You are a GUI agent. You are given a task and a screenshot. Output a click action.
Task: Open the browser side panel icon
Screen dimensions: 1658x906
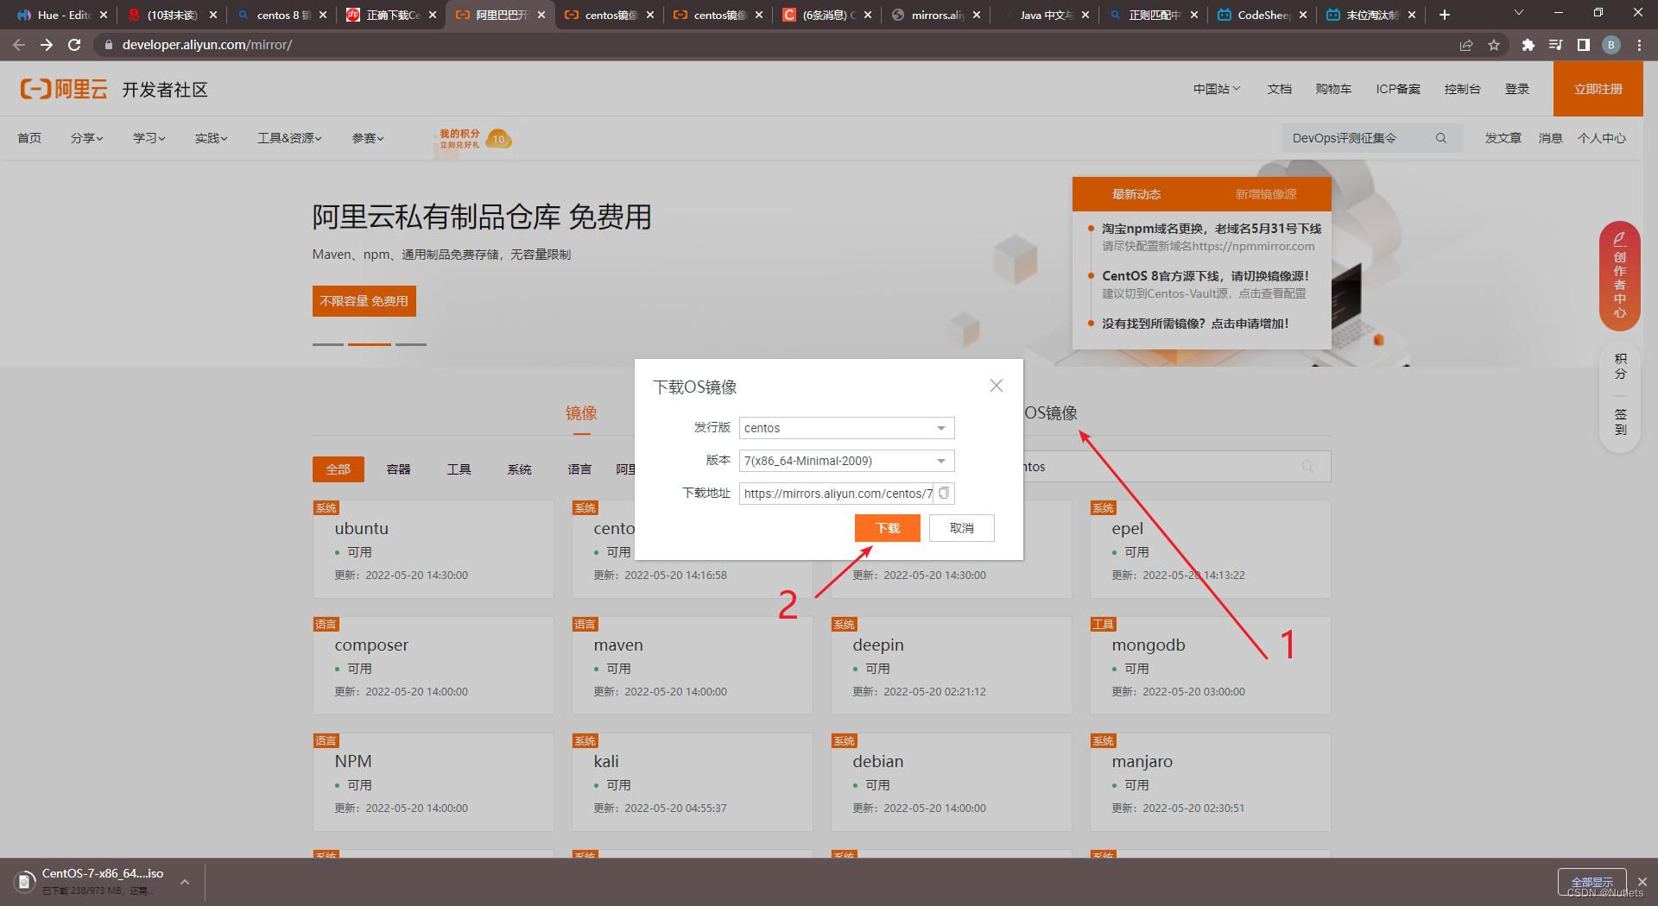1584,45
